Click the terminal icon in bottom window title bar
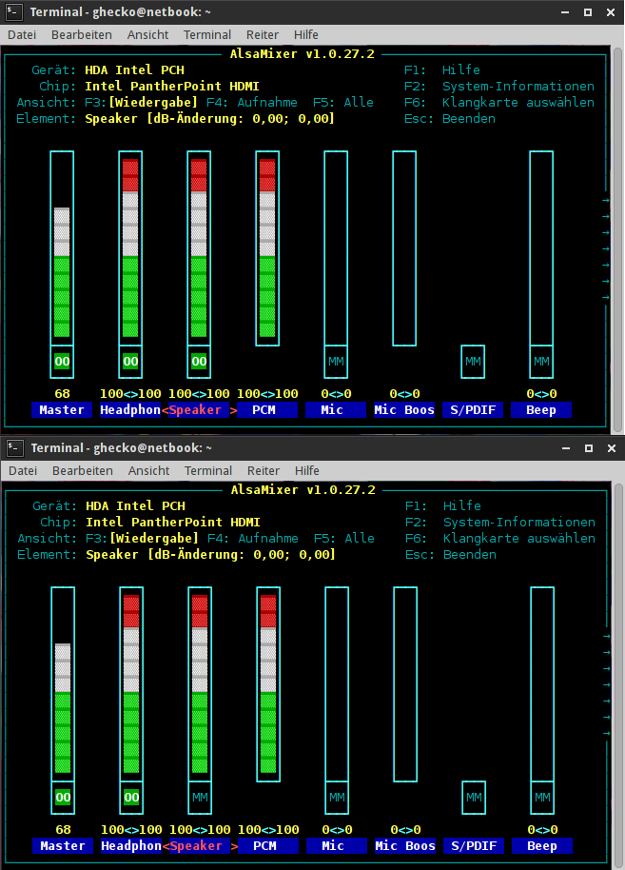 pos(14,447)
